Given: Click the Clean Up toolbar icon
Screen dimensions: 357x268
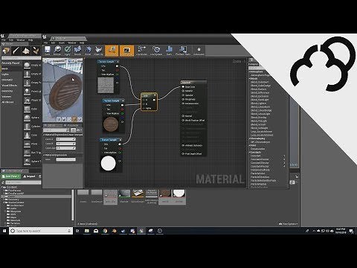Looking at the screenshot, I should 98,50.
